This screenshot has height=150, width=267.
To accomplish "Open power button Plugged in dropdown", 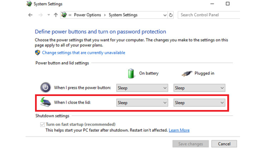I will click(x=199, y=88).
